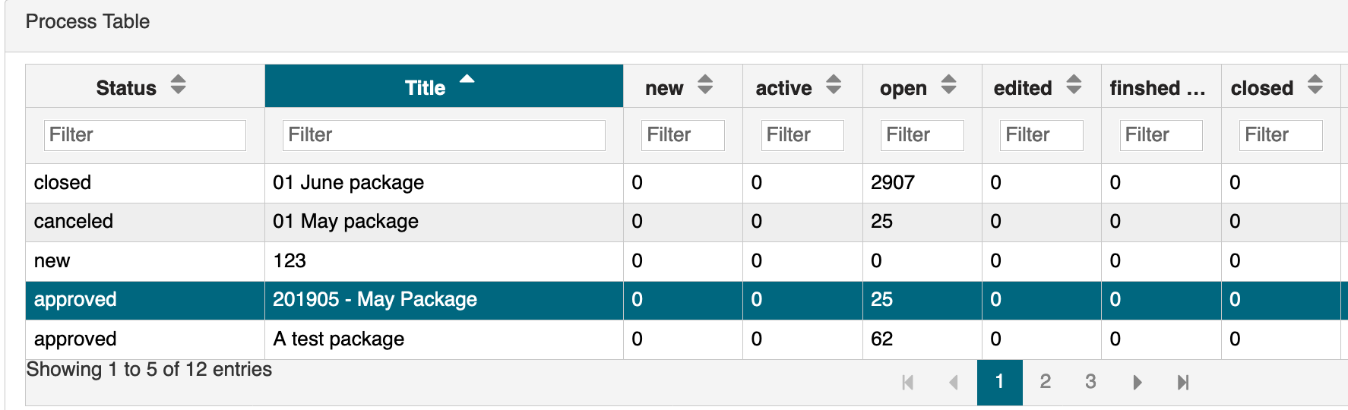The width and height of the screenshot is (1348, 410).
Task: Open page 3 of the table
Action: tap(1090, 381)
